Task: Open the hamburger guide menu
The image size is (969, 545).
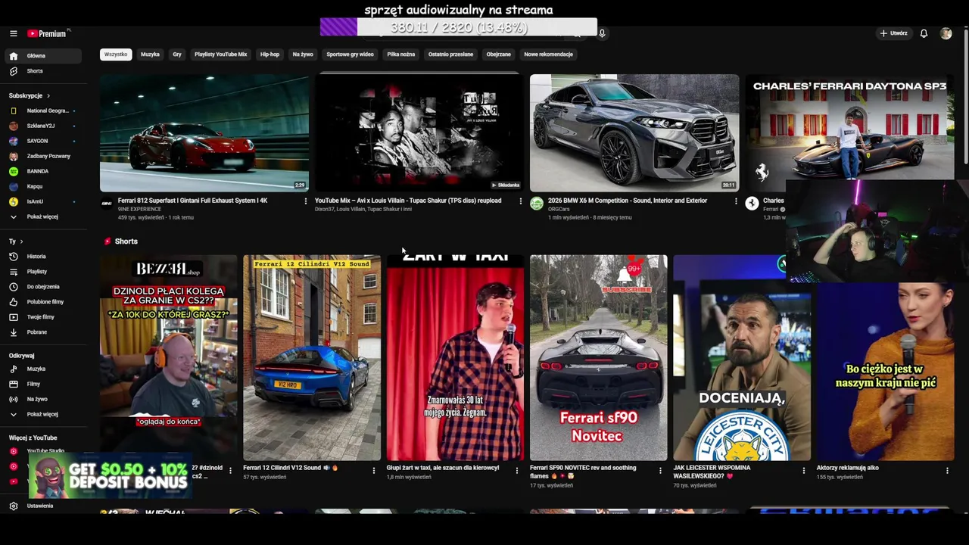Action: (x=13, y=33)
